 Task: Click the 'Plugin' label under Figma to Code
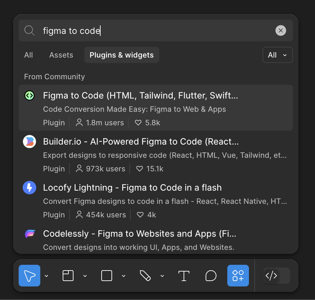[54, 123]
